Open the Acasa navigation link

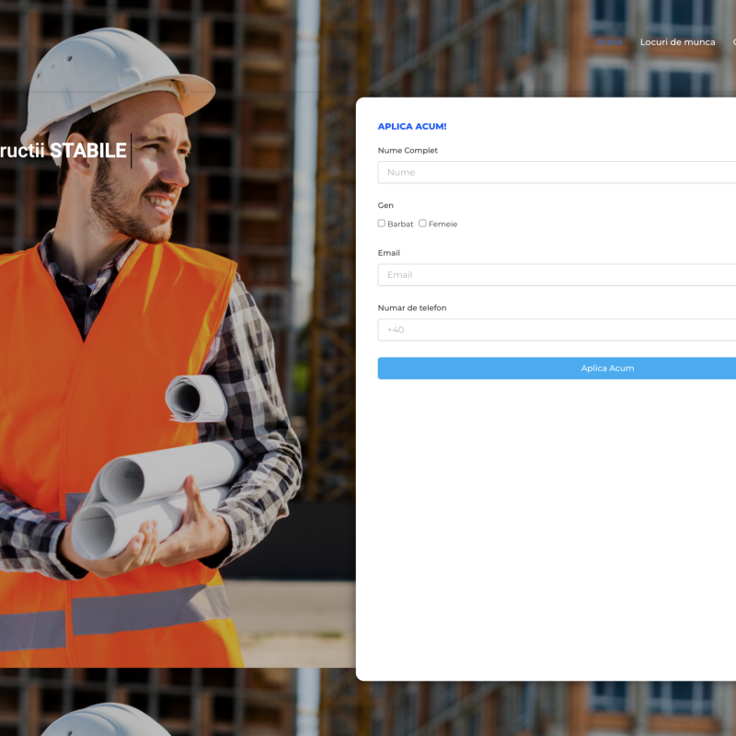coord(609,42)
